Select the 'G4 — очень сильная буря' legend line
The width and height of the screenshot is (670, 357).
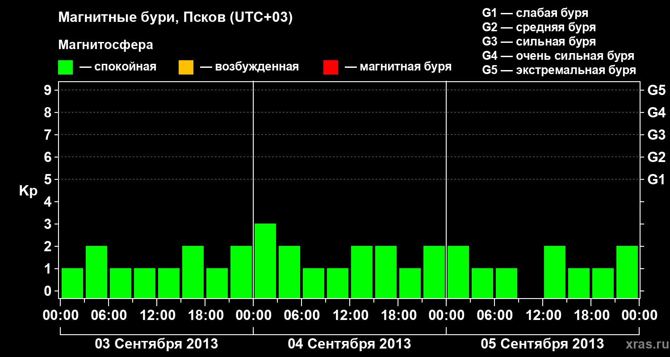(558, 56)
